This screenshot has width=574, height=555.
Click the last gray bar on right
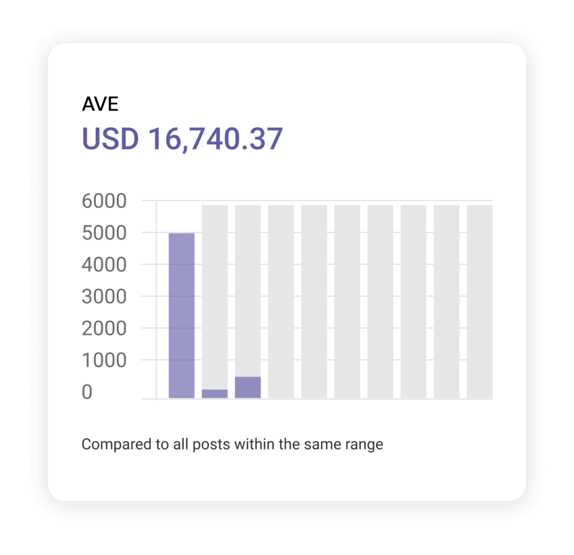479,301
